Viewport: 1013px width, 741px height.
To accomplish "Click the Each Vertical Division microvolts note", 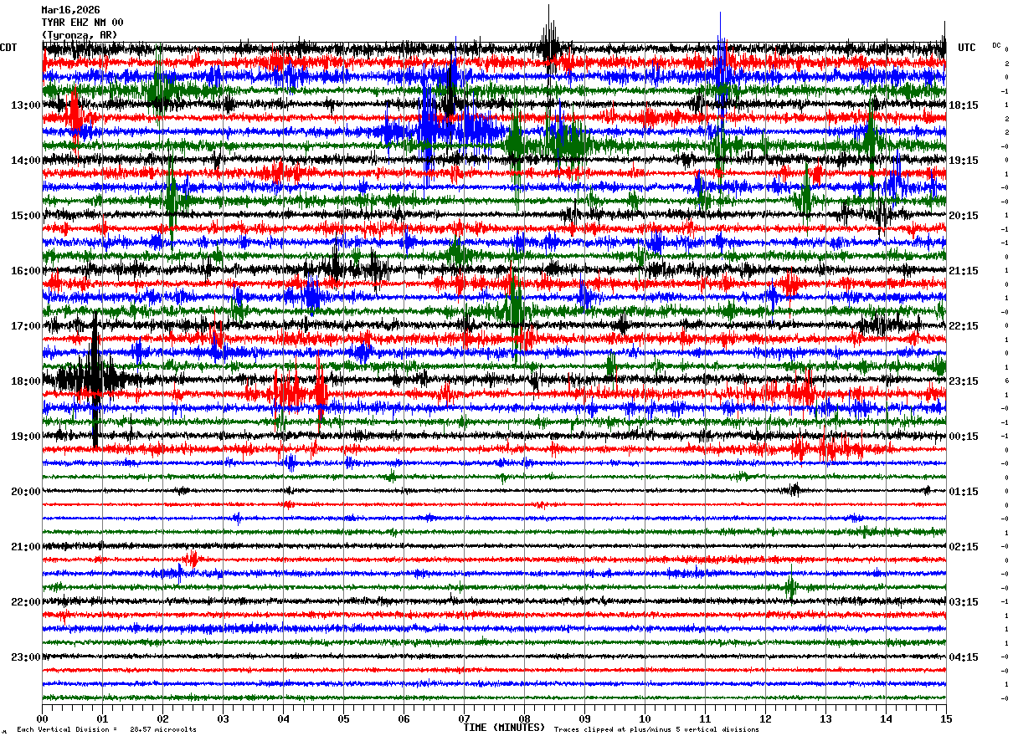I will [107, 729].
